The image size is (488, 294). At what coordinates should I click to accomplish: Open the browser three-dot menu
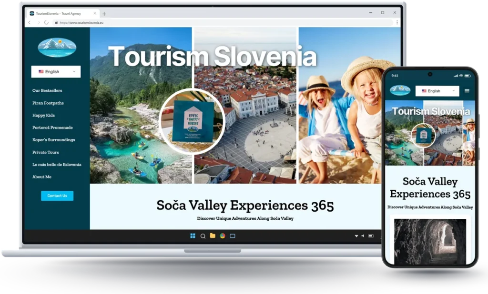tap(397, 22)
